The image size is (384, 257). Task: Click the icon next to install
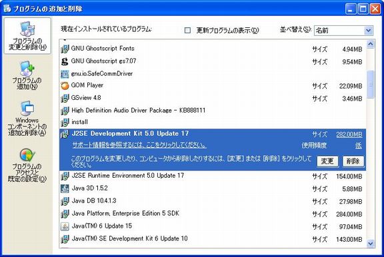click(65, 122)
